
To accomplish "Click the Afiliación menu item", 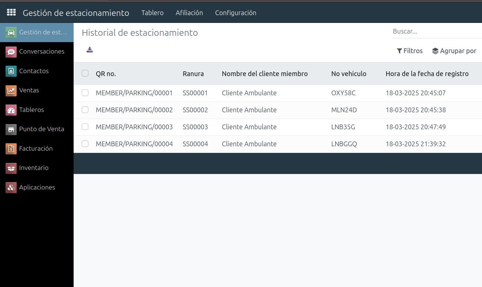I will pos(189,13).
